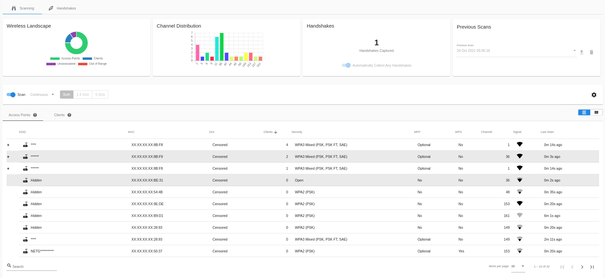This screenshot has height=278, width=605.
Task: Select the 2.4 GHz band button
Action: coord(83,95)
